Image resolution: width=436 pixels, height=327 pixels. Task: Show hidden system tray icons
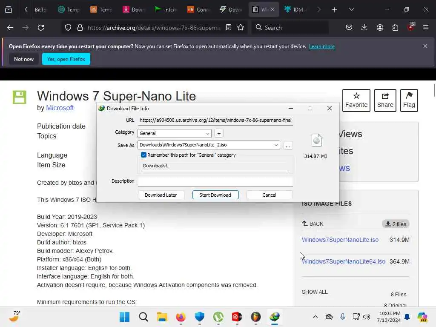point(316,317)
